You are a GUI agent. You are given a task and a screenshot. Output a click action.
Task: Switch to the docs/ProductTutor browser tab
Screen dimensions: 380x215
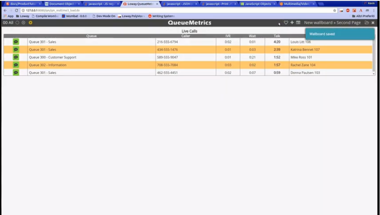click(23, 4)
